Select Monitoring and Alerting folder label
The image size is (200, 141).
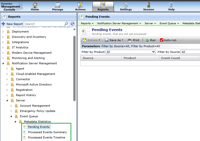(x=28, y=58)
